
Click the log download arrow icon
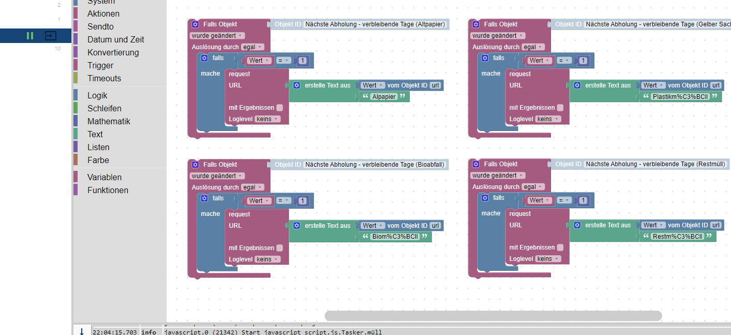coord(82,331)
